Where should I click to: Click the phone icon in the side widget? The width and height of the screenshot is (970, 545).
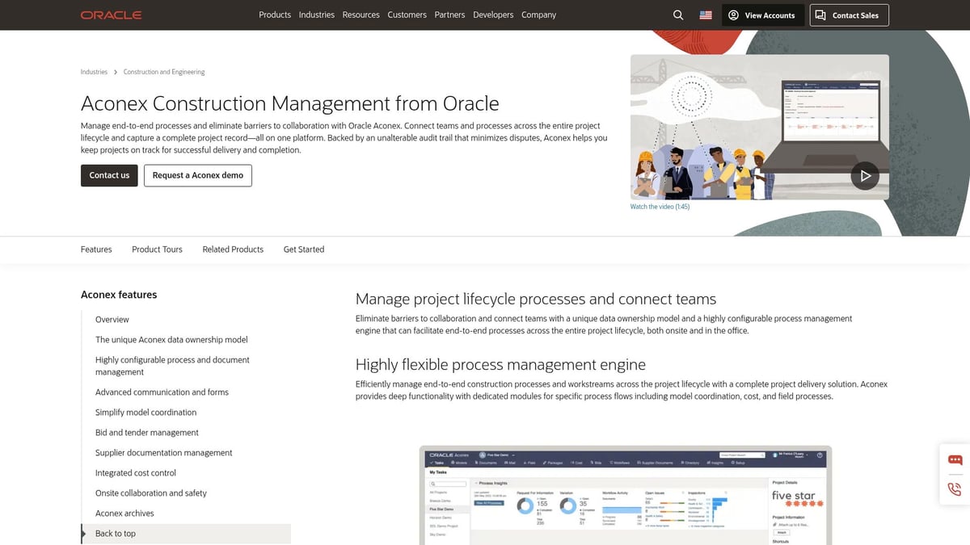point(954,490)
